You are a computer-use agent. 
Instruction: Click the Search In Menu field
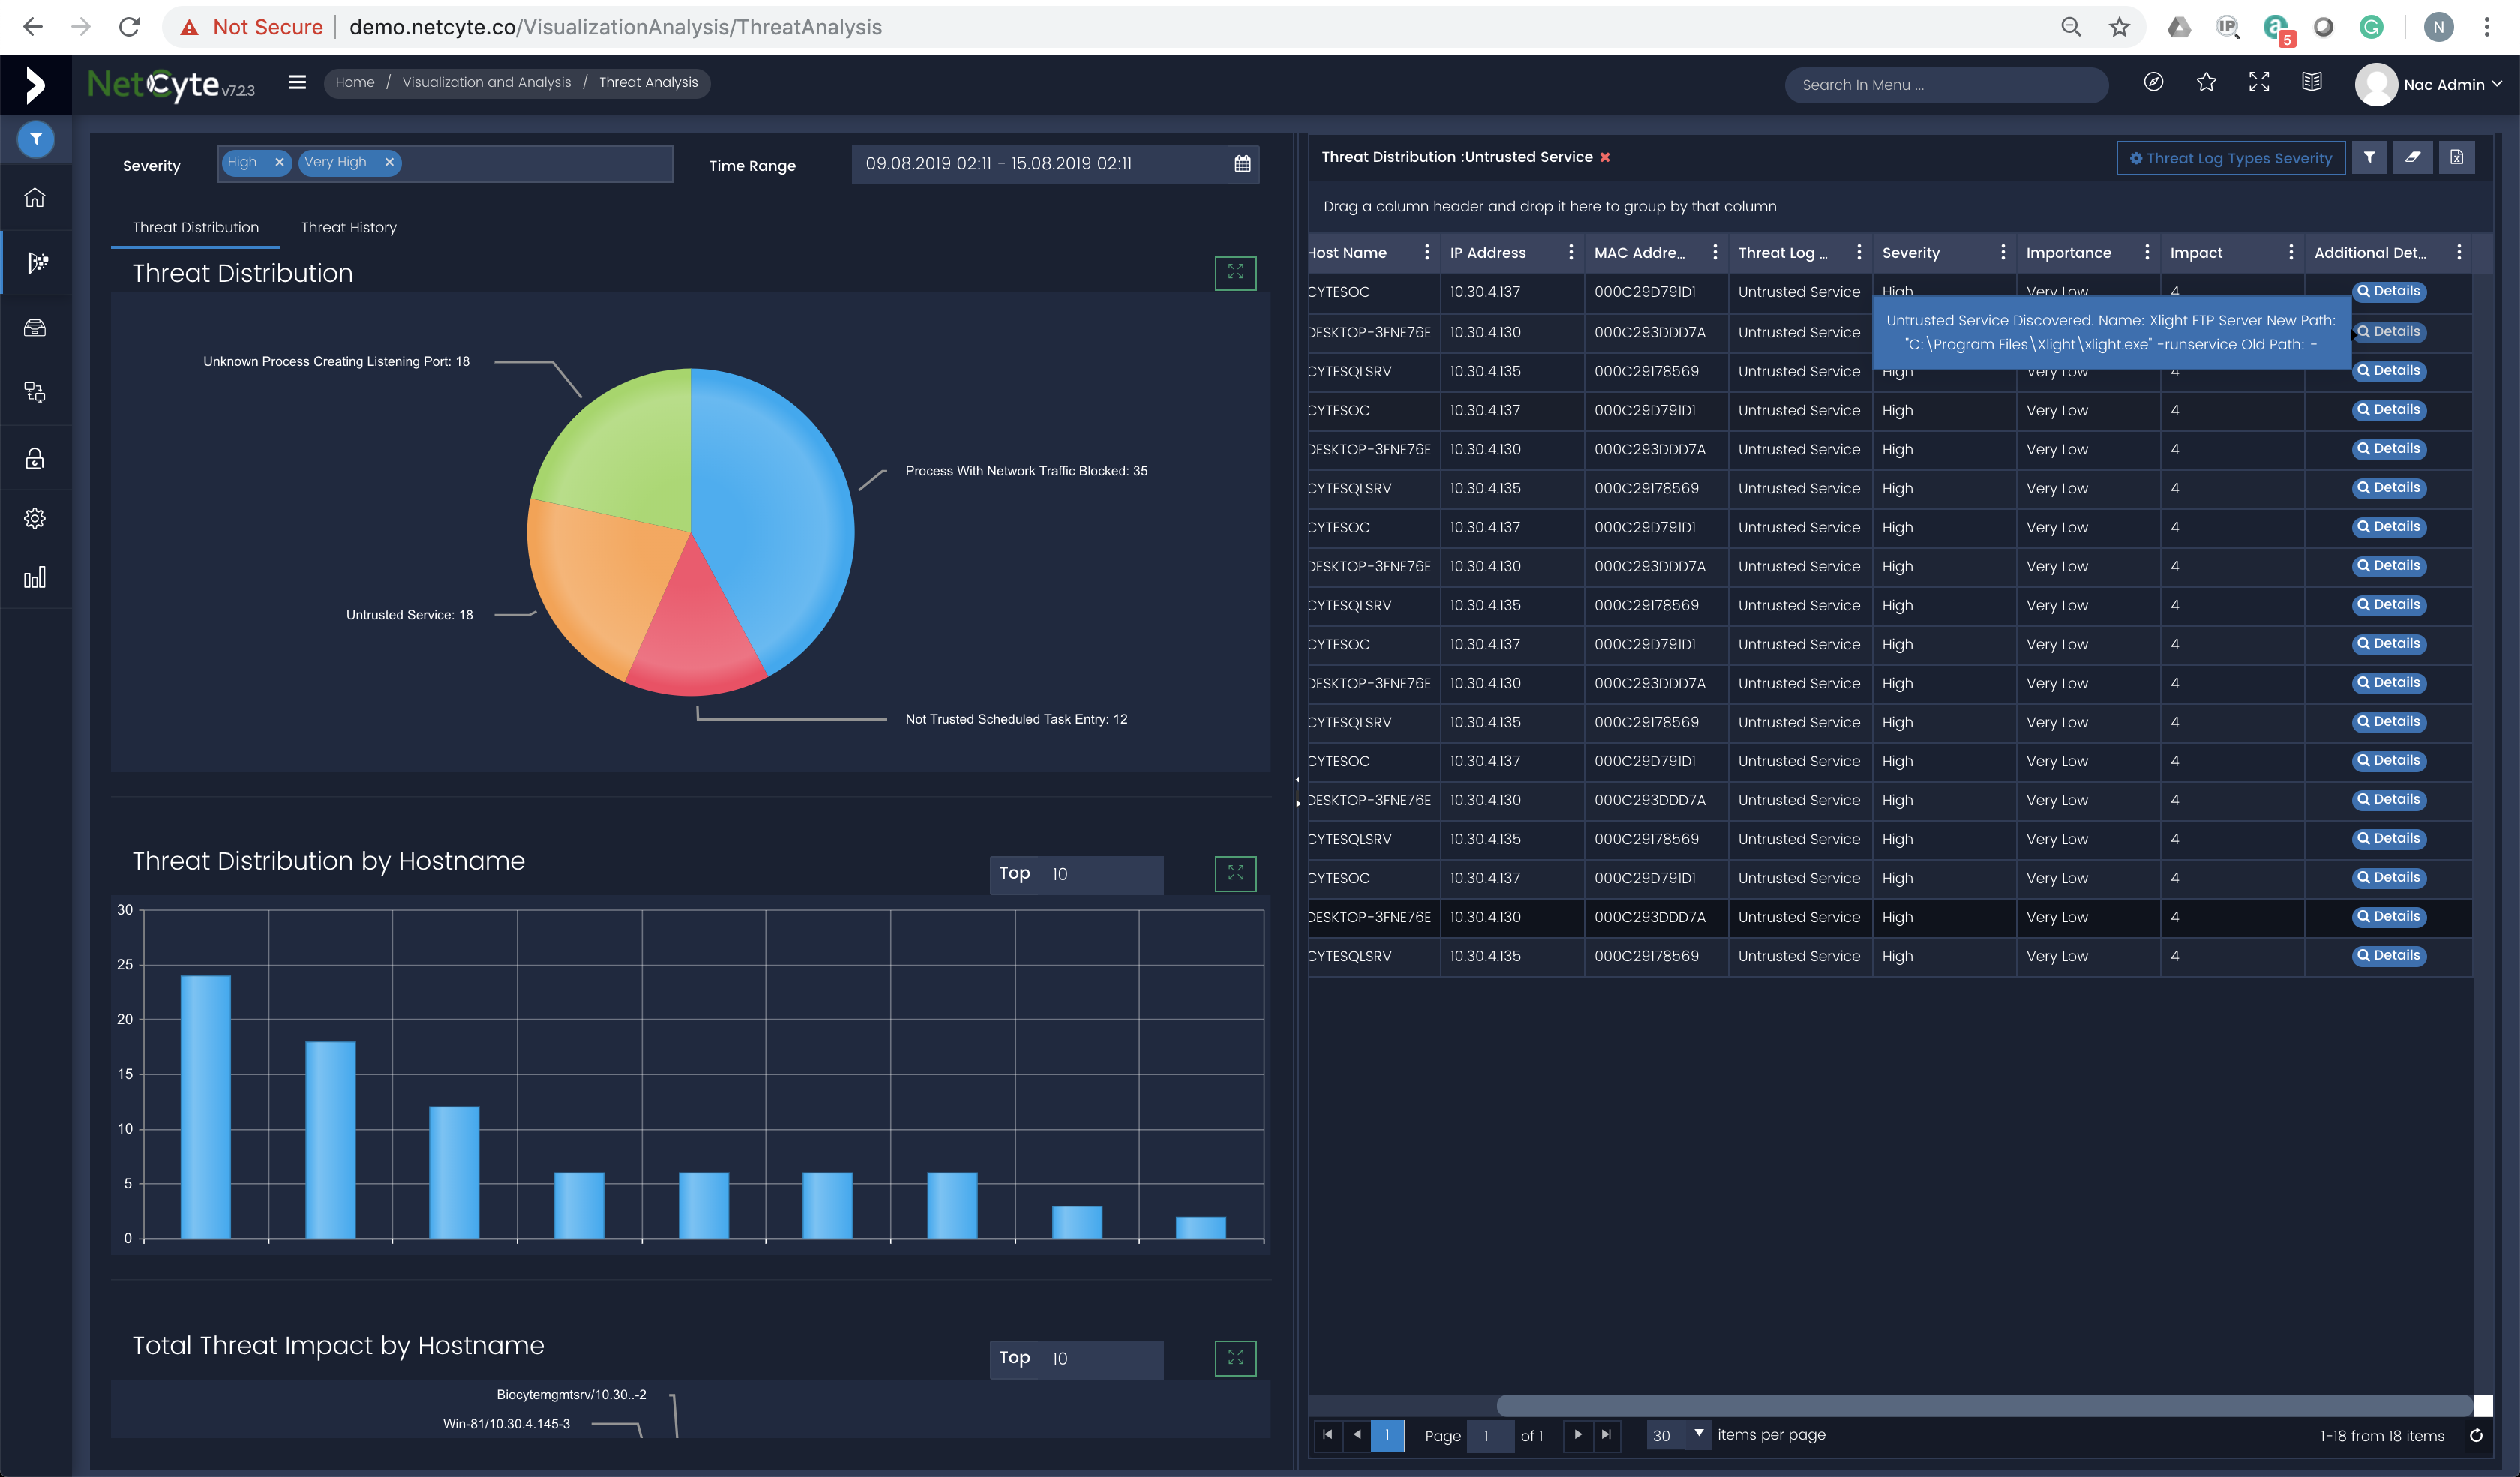click(x=1945, y=85)
